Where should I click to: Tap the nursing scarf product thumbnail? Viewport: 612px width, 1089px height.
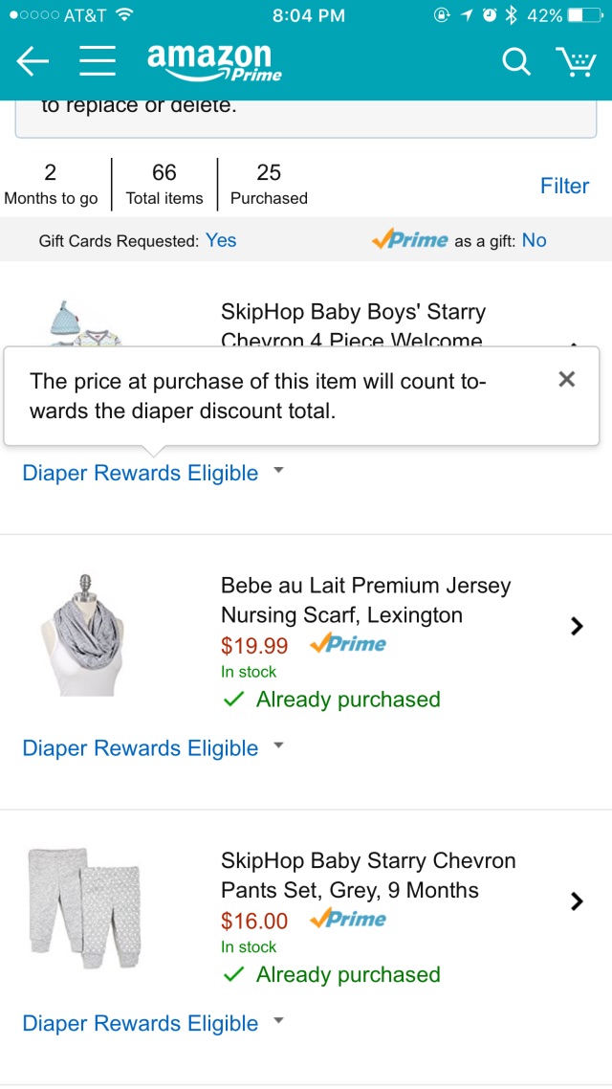(84, 634)
